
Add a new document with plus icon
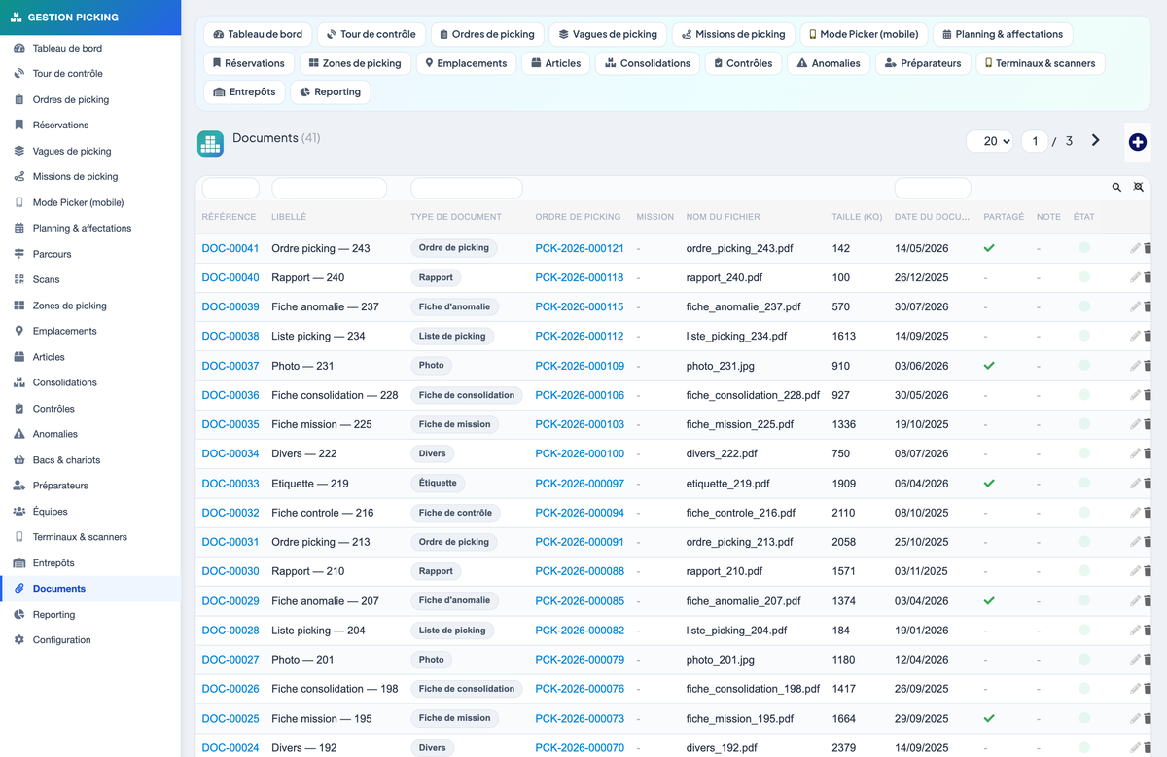click(1138, 142)
